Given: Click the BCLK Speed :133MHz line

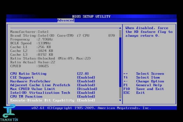Looking at the screenshot, I should (x=30, y=43).
